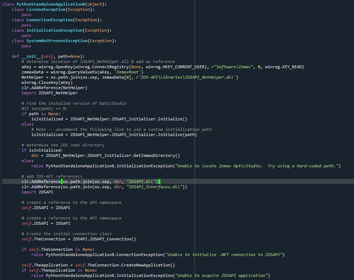Click the winreg.CloseKey function call

coord(41,82)
